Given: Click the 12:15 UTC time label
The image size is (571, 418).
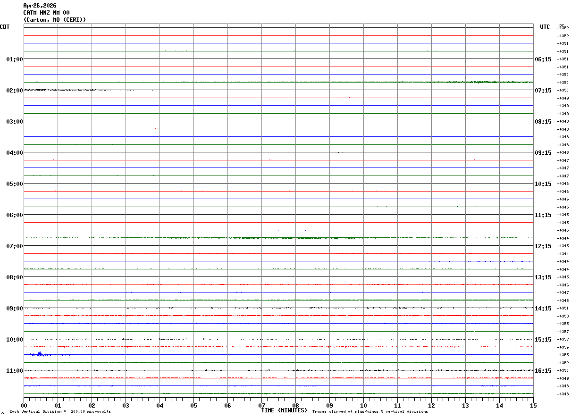Looking at the screenshot, I should click(543, 246).
